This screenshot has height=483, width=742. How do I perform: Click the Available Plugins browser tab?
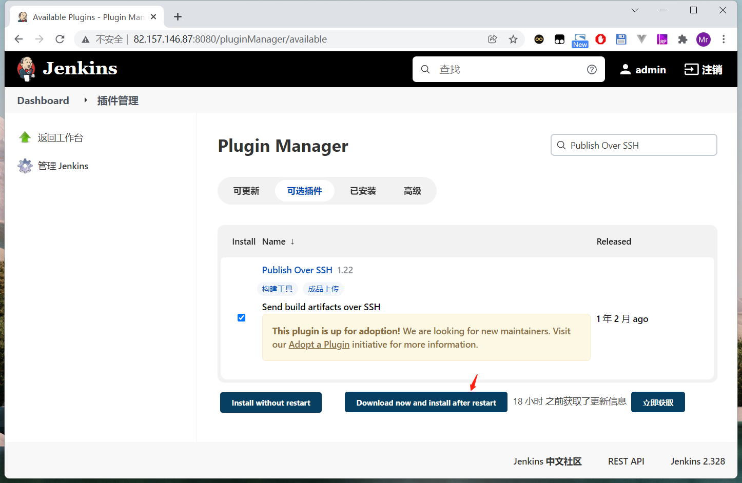tap(87, 17)
